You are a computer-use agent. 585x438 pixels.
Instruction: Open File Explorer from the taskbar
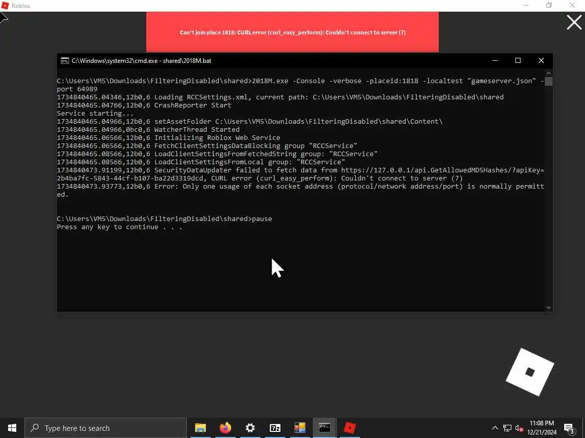[201, 428]
